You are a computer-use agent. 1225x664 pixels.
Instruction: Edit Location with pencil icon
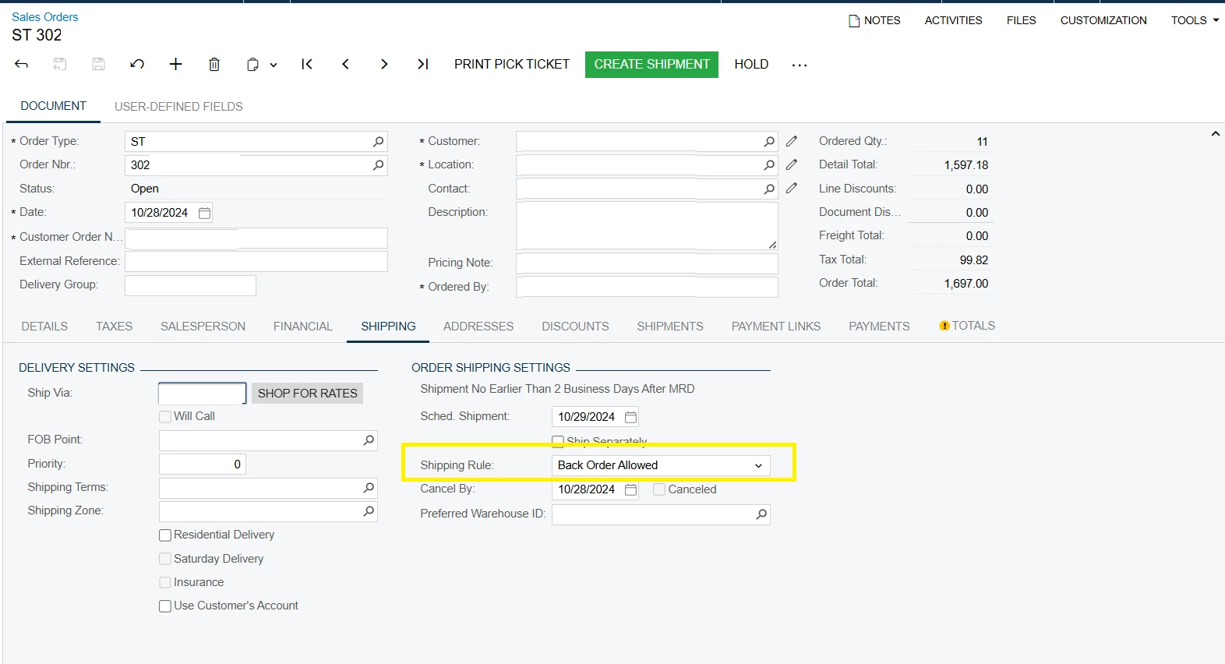tap(792, 164)
